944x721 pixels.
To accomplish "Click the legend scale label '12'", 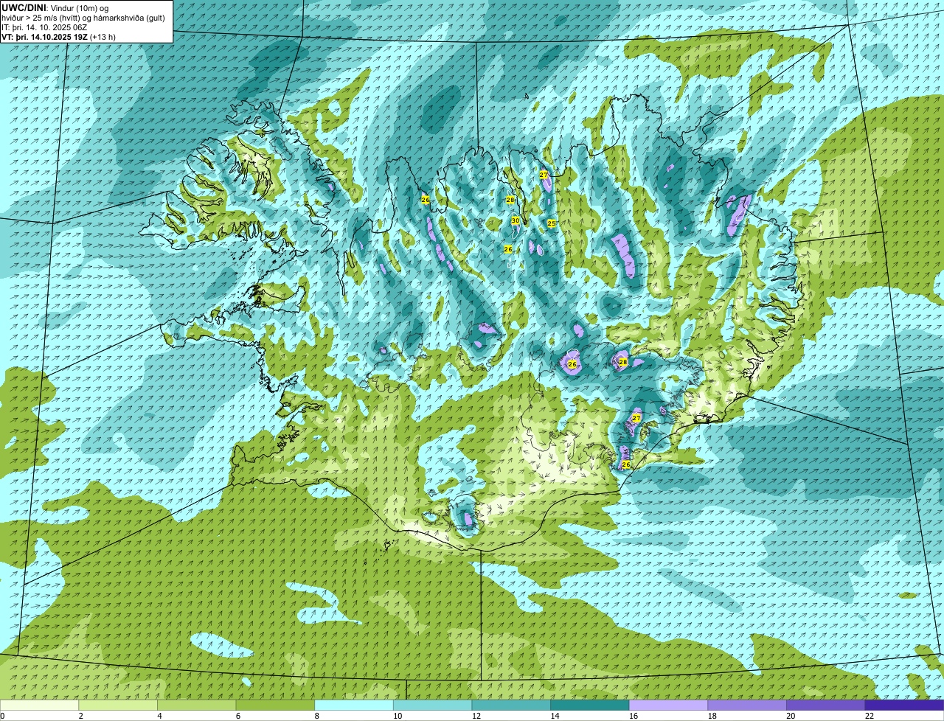I will tap(476, 716).
